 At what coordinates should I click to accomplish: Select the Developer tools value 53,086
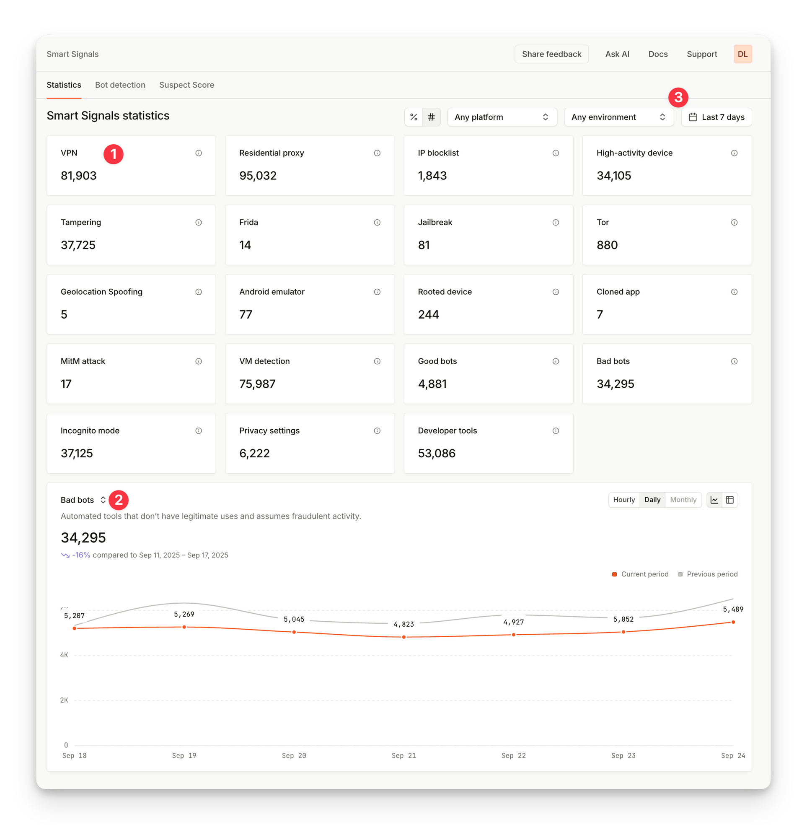436,453
